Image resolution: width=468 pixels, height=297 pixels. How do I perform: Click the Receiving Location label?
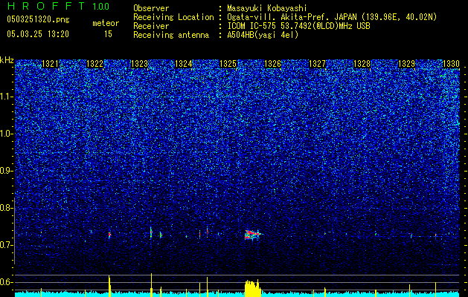[x=173, y=17]
